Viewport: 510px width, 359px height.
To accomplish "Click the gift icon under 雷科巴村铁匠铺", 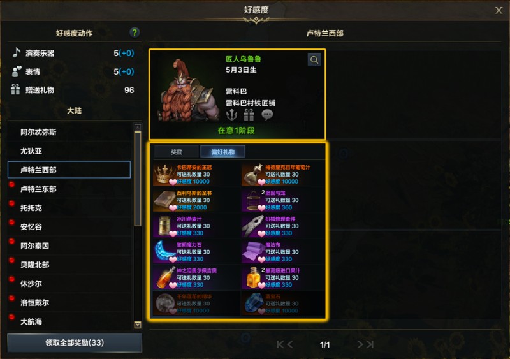I will pos(249,115).
